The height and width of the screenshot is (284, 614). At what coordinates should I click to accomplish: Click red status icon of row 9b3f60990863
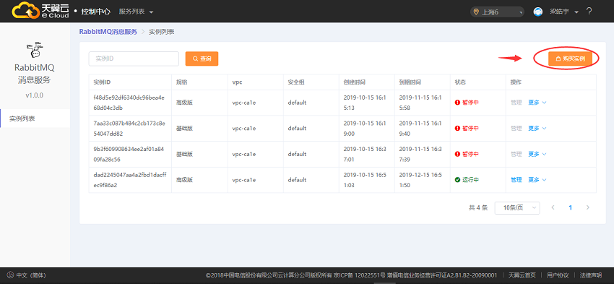pyautogui.click(x=457, y=154)
